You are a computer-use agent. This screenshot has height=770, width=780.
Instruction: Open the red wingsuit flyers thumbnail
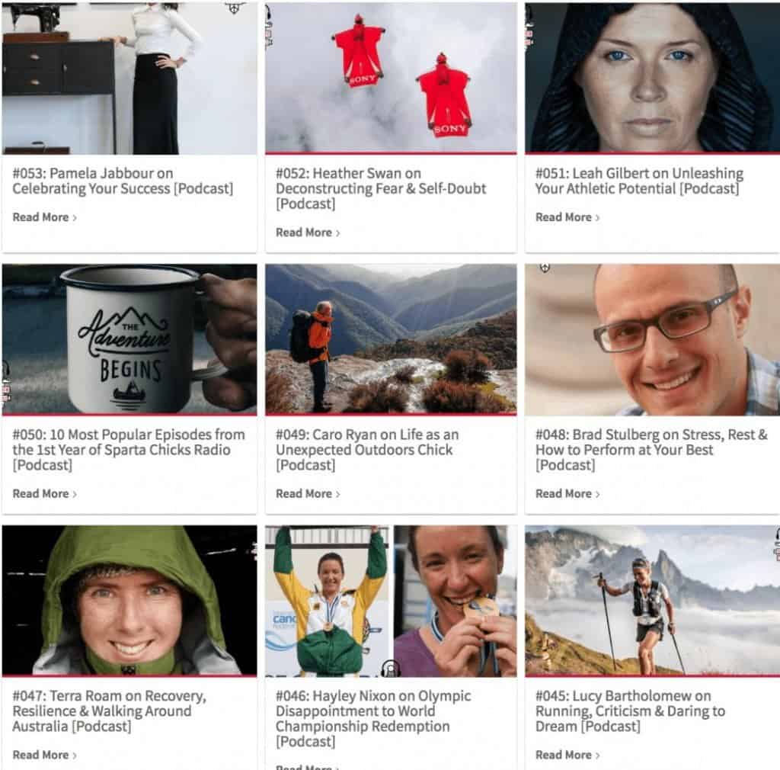point(391,79)
